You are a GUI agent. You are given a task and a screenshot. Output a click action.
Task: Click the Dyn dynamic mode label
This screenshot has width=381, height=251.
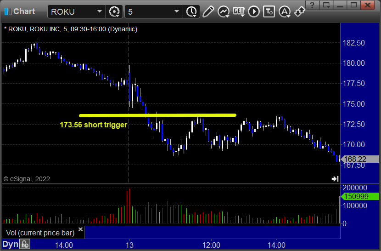(x=11, y=244)
